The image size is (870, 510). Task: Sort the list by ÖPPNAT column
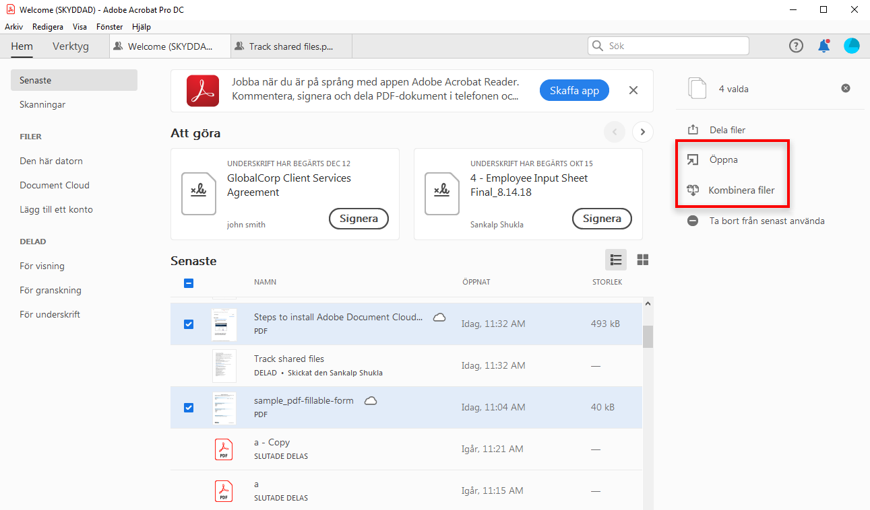(x=476, y=283)
